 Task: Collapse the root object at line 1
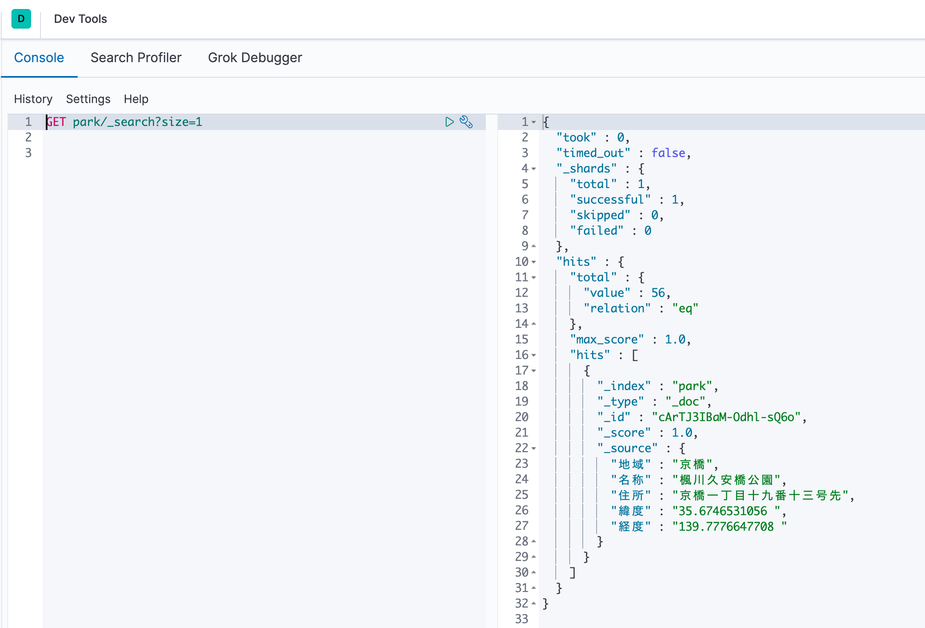(534, 122)
